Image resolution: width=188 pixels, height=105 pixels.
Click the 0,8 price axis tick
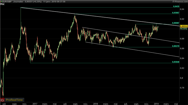182,78
